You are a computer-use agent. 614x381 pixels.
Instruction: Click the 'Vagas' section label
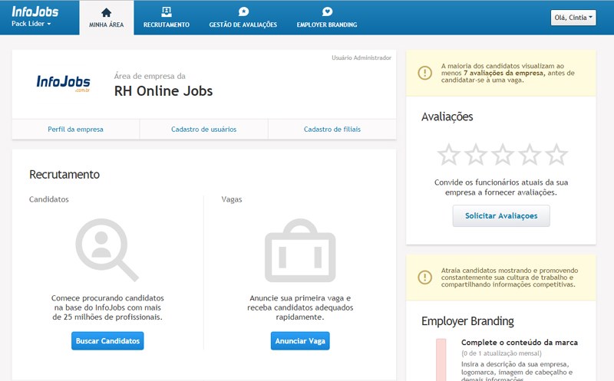[x=232, y=199]
